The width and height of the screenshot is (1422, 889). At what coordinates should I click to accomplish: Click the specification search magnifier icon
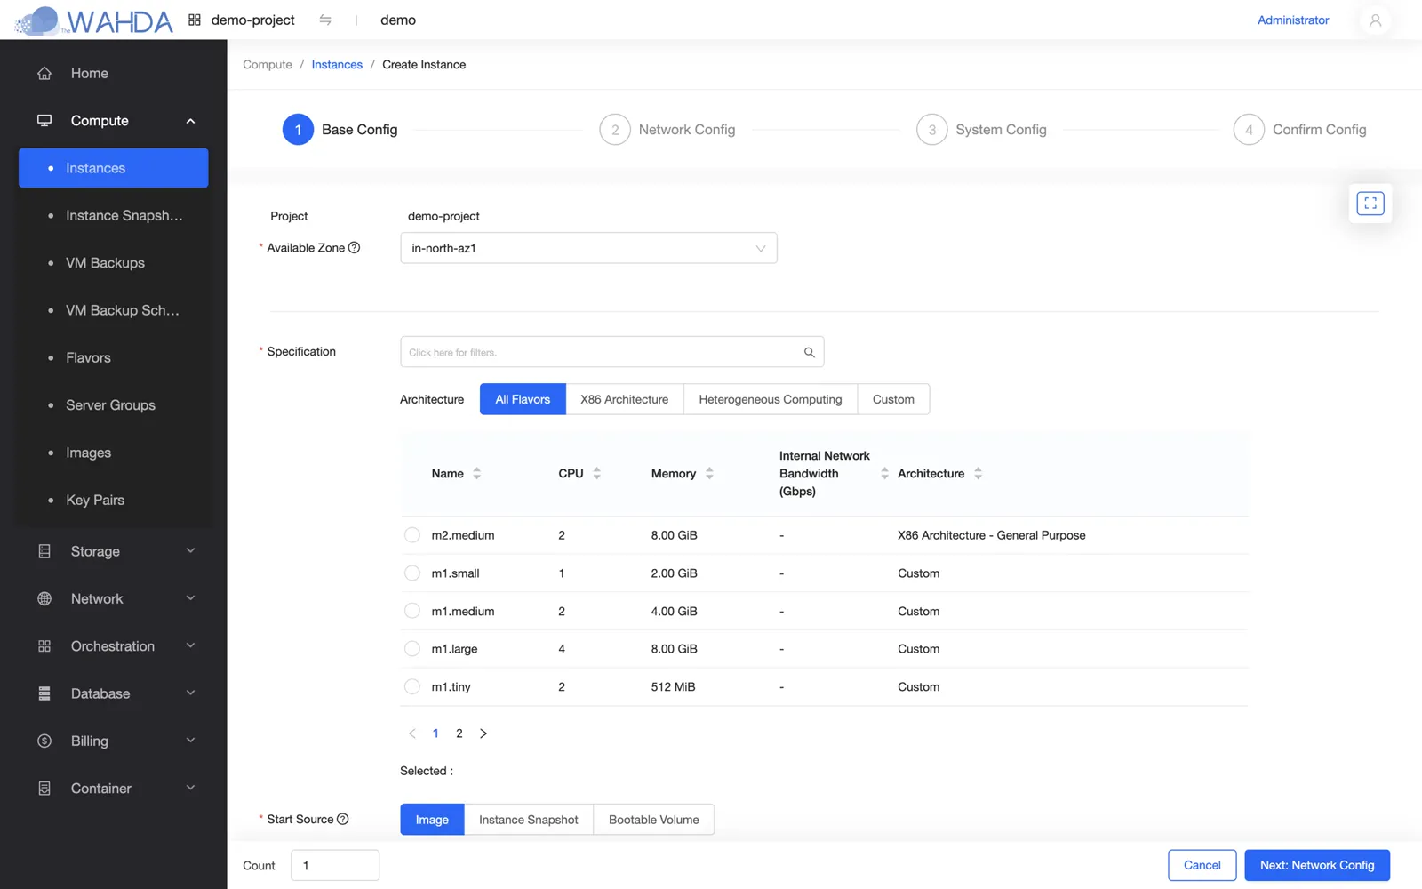click(x=809, y=352)
